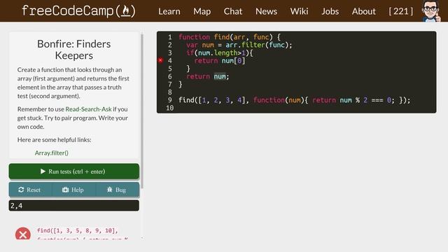Click the Bug button label
Screen dimensions: 448x252
120,190
